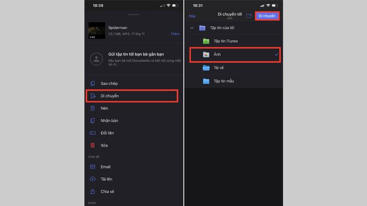Open the Spiderman video thumbnail

pos(96,30)
